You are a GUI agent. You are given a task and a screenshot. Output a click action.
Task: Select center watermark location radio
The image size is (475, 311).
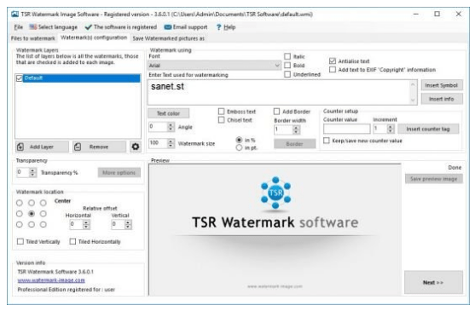click(32, 214)
